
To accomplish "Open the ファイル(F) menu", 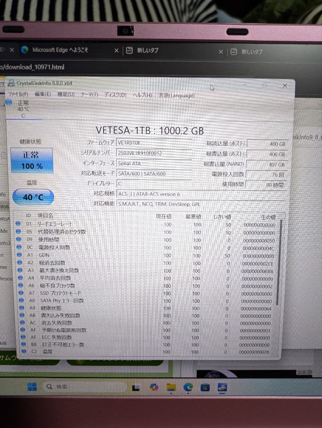I will pyautogui.click(x=18, y=94).
